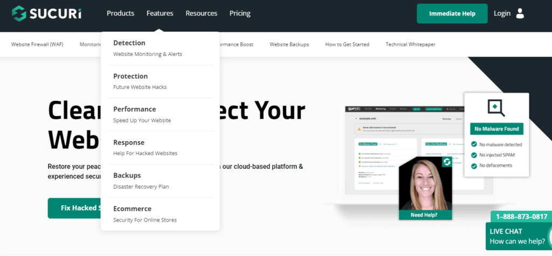Click Help For Hacked Websites text
Image resolution: width=552 pixels, height=256 pixels.
pos(145,154)
